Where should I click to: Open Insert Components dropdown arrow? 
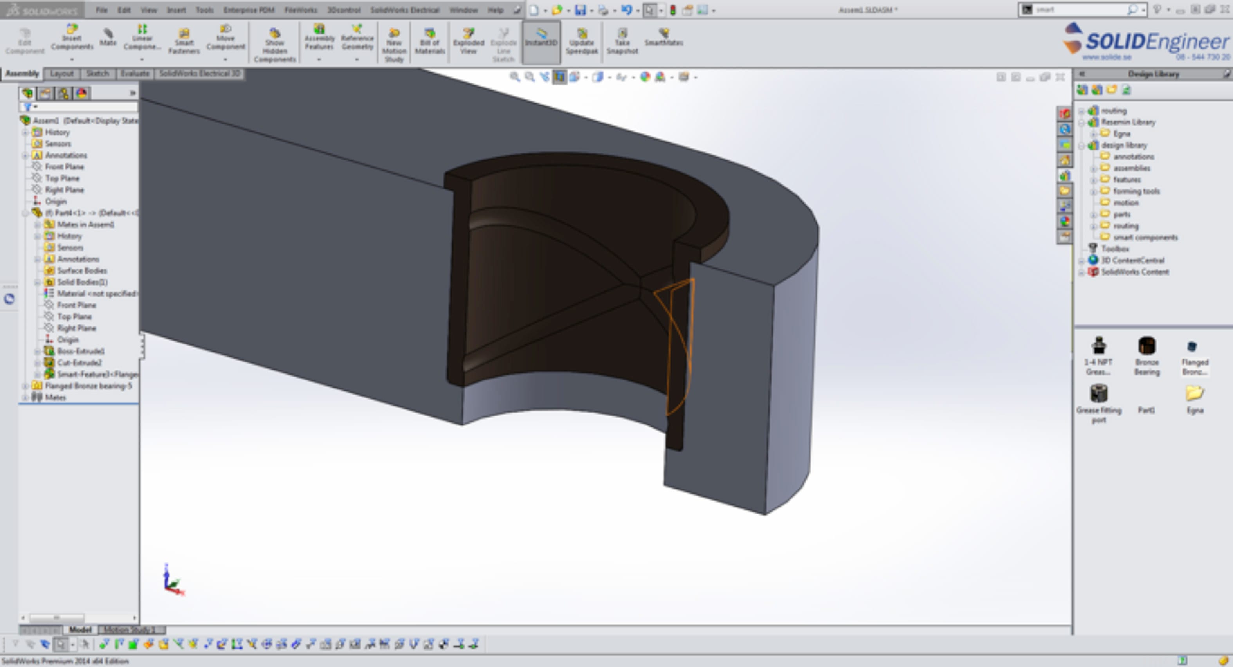(x=72, y=59)
